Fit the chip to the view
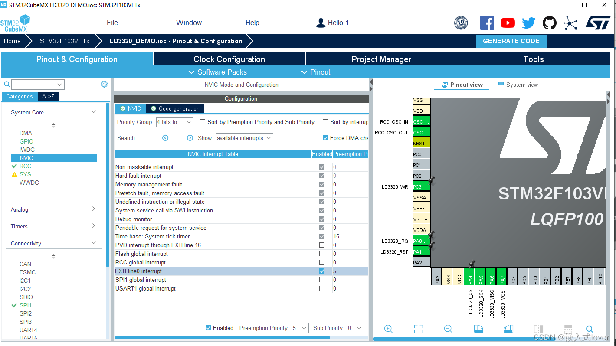 (418, 329)
